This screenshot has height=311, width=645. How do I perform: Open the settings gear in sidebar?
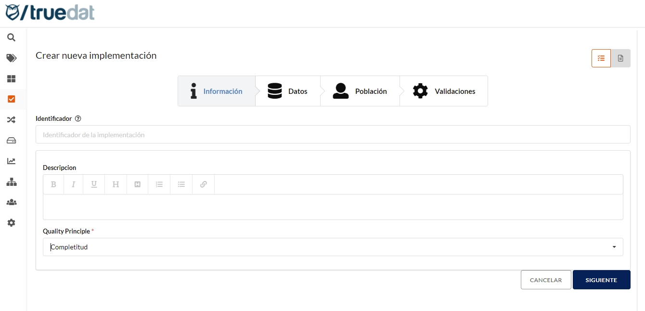(x=11, y=223)
